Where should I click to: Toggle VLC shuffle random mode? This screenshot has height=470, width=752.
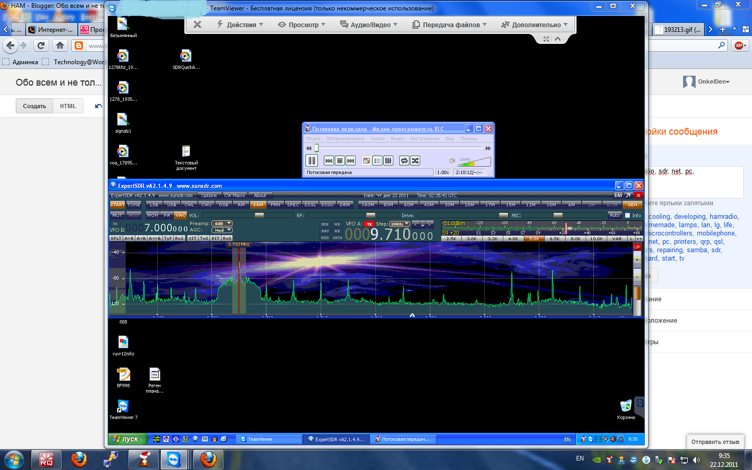click(x=415, y=160)
